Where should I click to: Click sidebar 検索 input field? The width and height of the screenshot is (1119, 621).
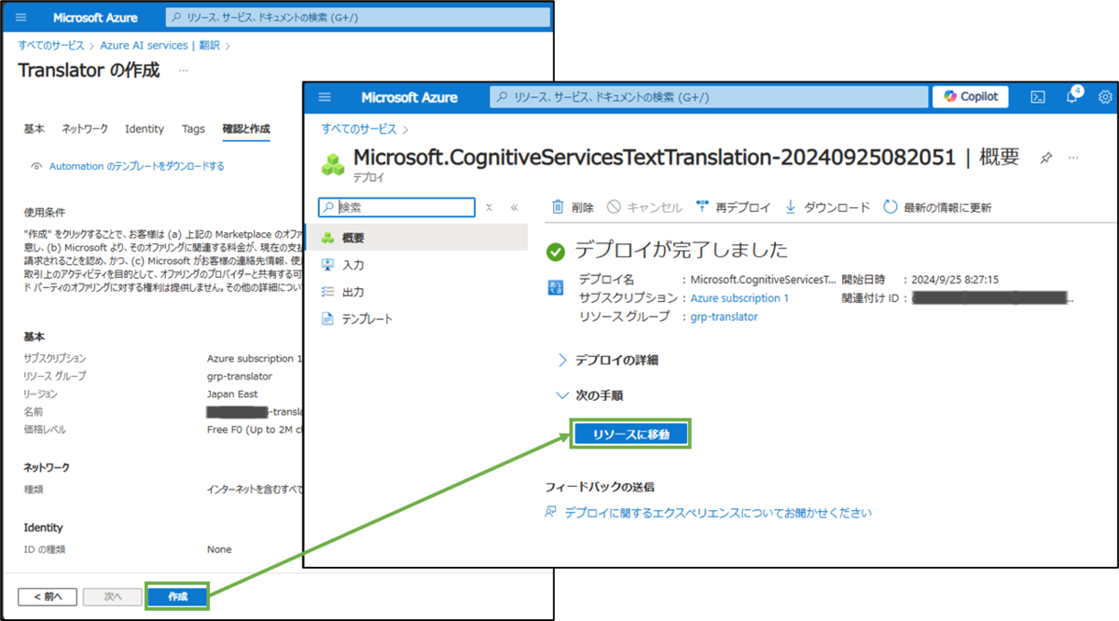click(x=396, y=207)
